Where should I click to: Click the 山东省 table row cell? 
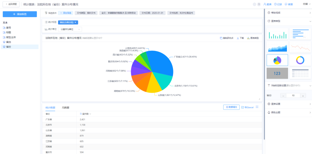coord(59,130)
